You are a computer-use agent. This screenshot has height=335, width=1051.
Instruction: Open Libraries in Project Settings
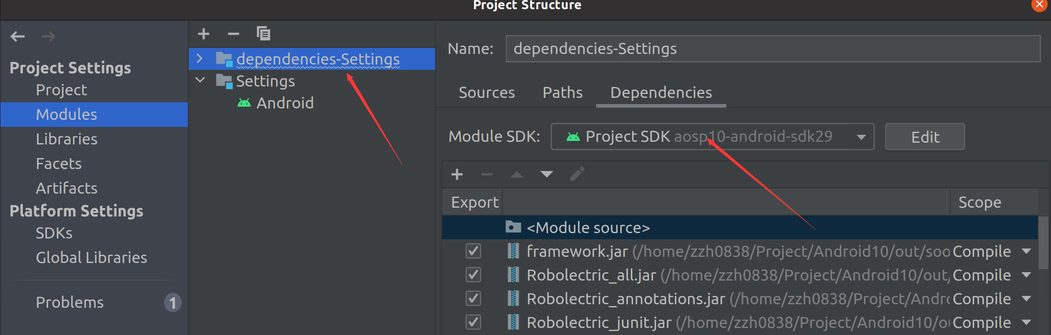(66, 139)
